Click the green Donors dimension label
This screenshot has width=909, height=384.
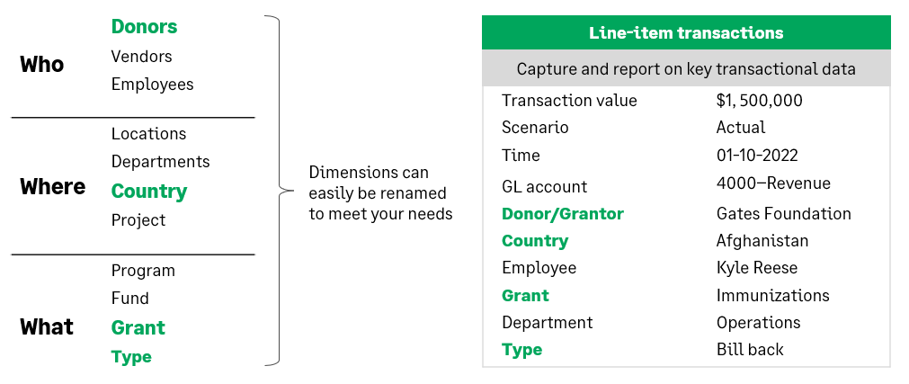(x=144, y=27)
